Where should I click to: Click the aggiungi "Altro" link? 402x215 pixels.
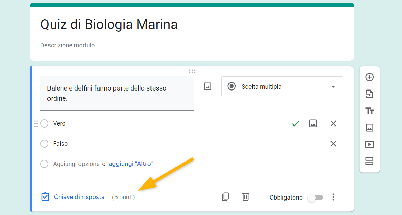[131, 164]
